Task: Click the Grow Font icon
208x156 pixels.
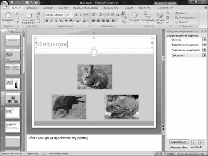Action: pos(76,15)
